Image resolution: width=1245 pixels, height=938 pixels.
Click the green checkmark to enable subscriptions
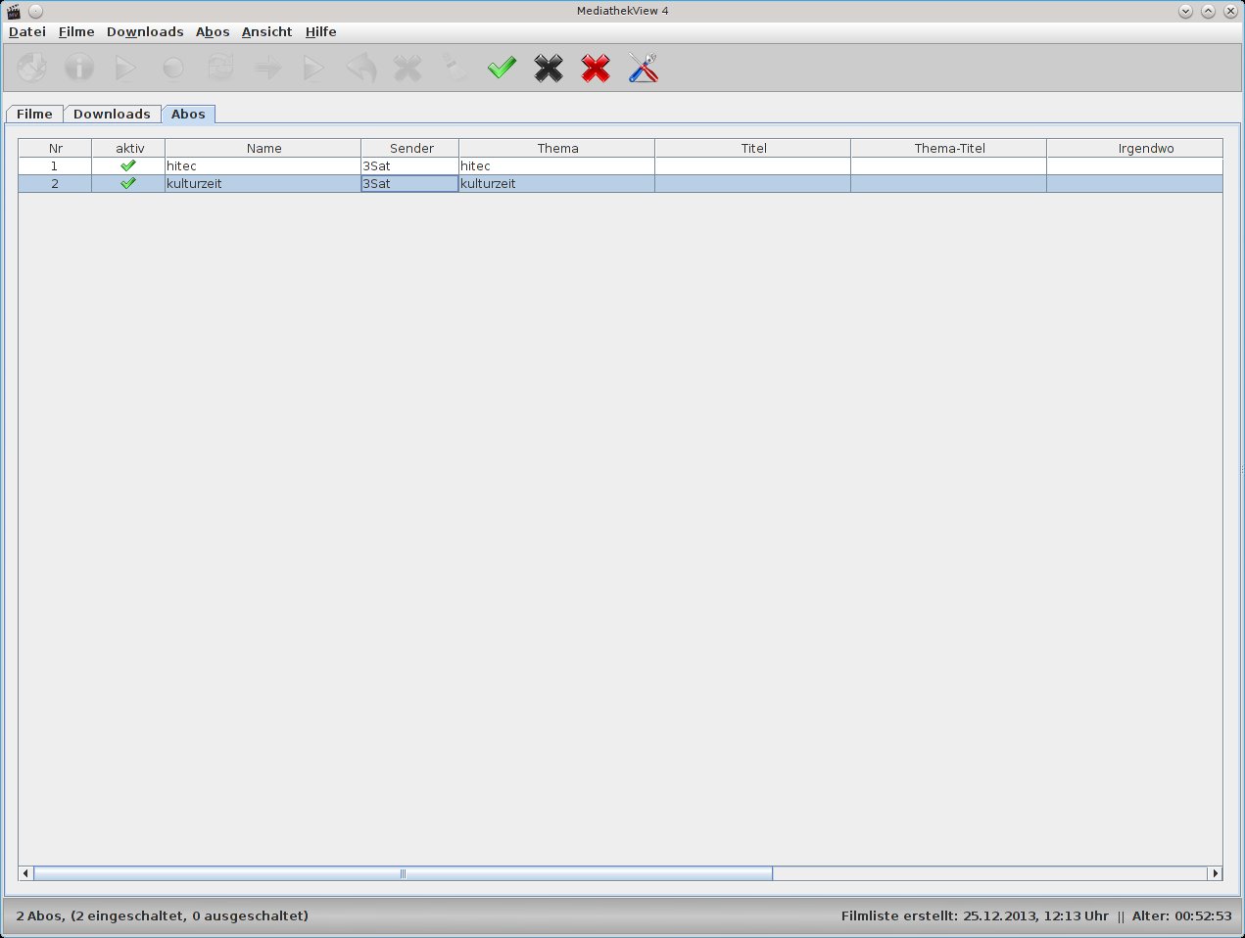click(x=502, y=68)
